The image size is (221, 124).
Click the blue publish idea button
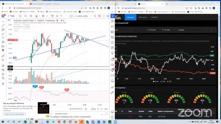coord(113,16)
